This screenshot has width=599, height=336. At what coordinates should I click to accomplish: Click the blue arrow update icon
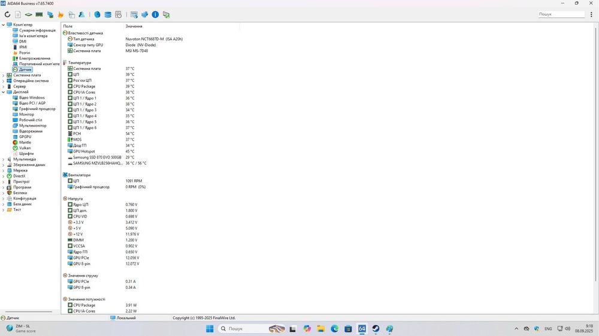(x=145, y=14)
